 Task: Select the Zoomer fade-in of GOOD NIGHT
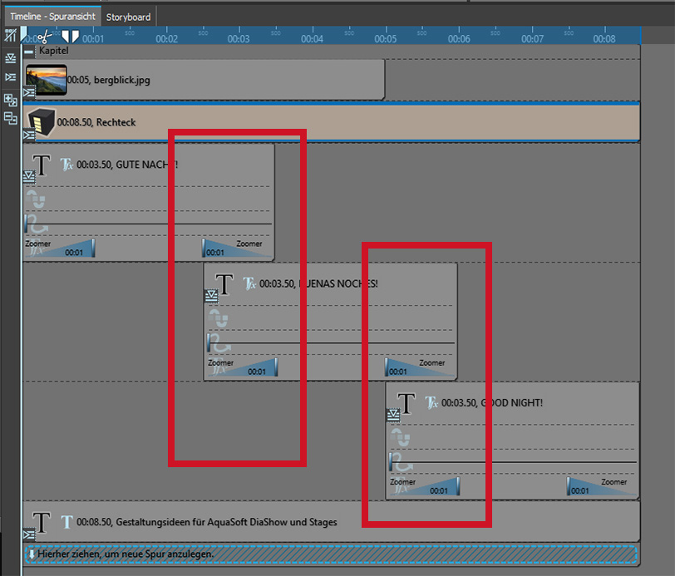pos(425,486)
